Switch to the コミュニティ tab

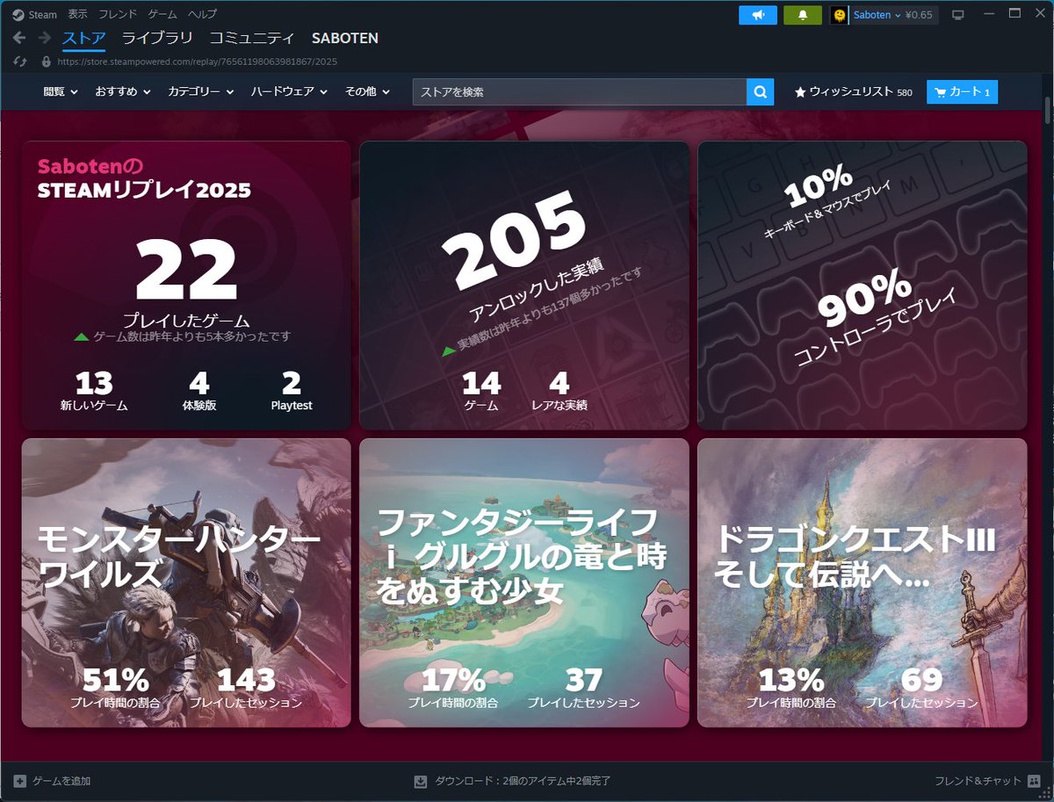coord(252,38)
